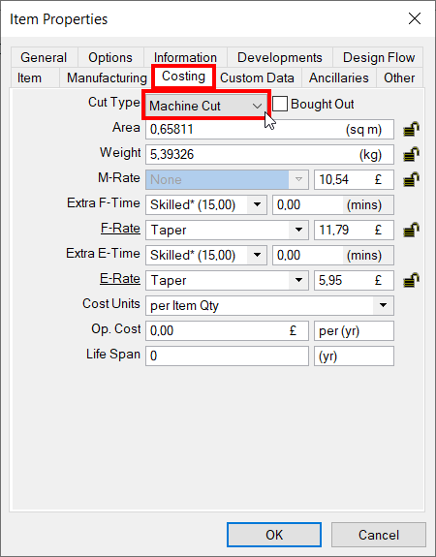Click the per (yr) field
The image size is (436, 557).
354,330
